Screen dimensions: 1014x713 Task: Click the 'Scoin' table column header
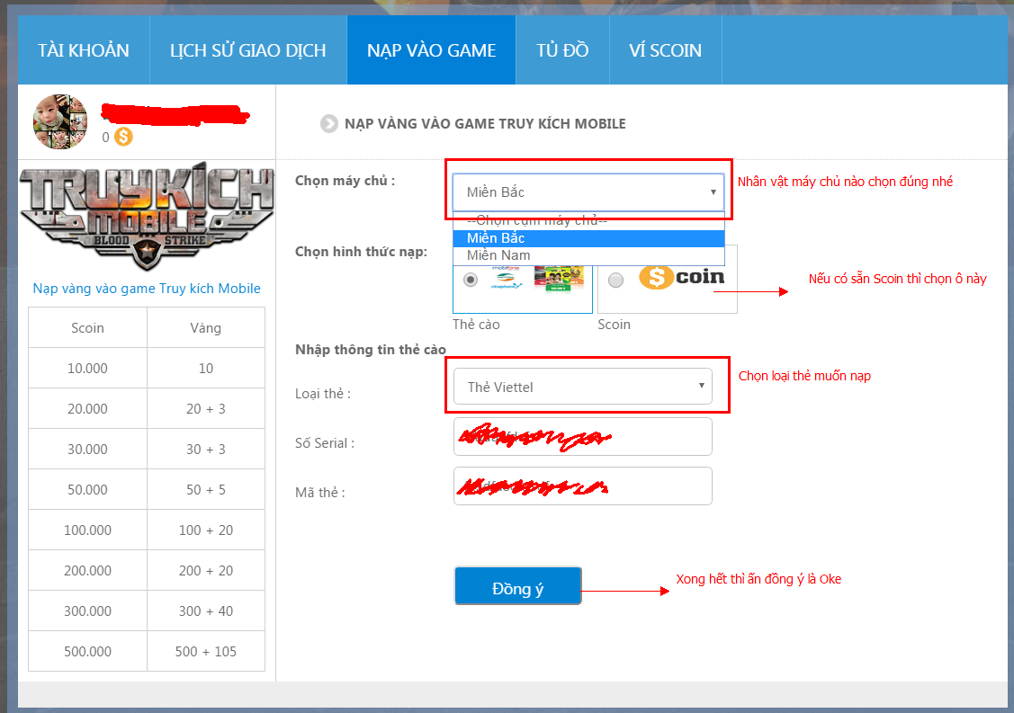click(87, 328)
